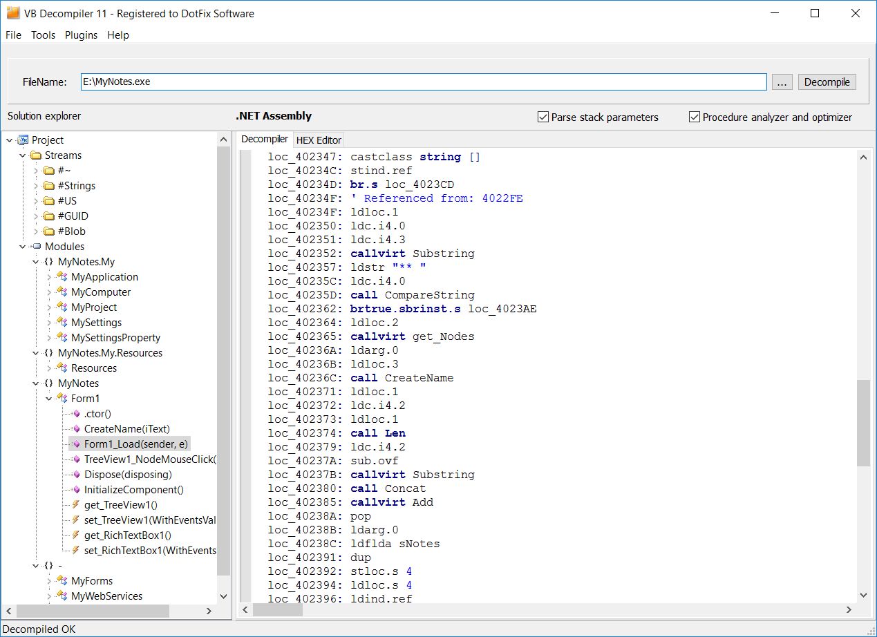Expand the #Blob stream node

(36, 231)
